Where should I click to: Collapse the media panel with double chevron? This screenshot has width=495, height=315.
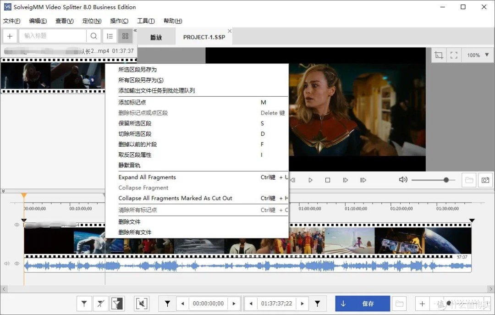tap(135, 30)
